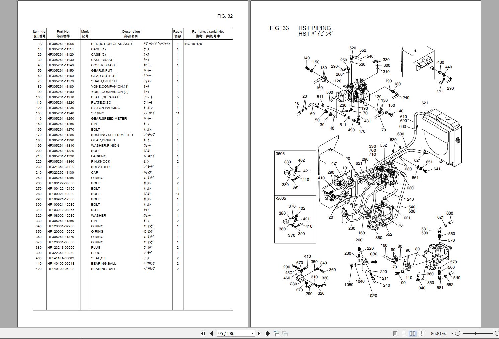Open the page number dropdown arrow

click(253, 333)
